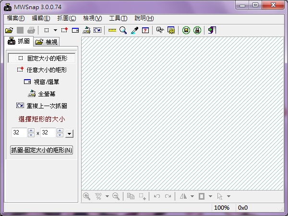
Task: Open the 檔案(F) menu
Action: click(x=16, y=18)
